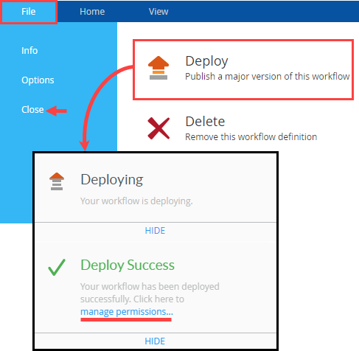Switch to the View tab

pos(158,12)
